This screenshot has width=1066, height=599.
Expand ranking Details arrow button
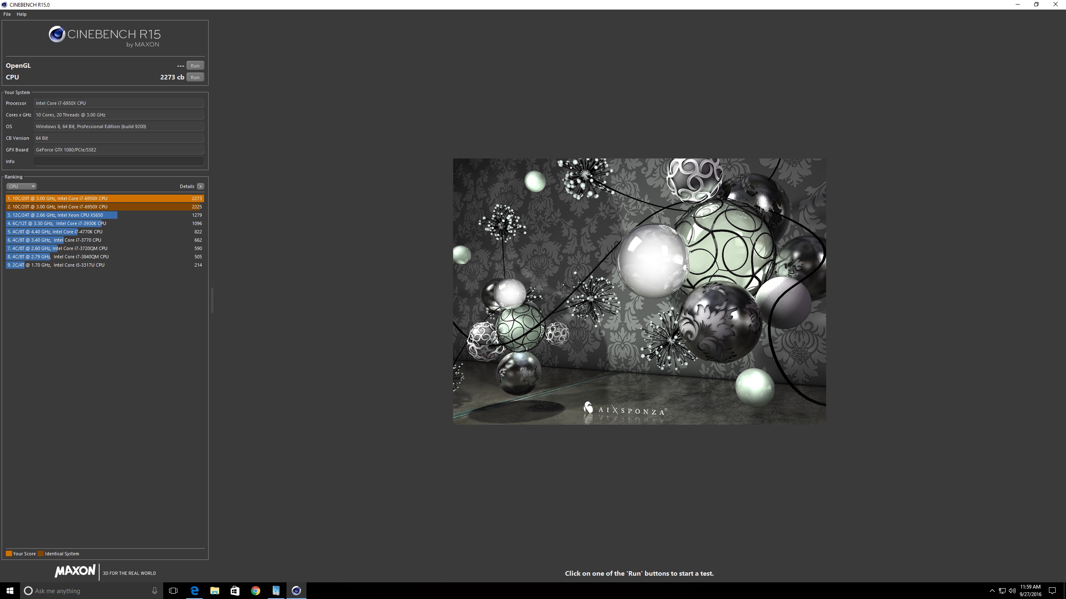pyautogui.click(x=201, y=186)
